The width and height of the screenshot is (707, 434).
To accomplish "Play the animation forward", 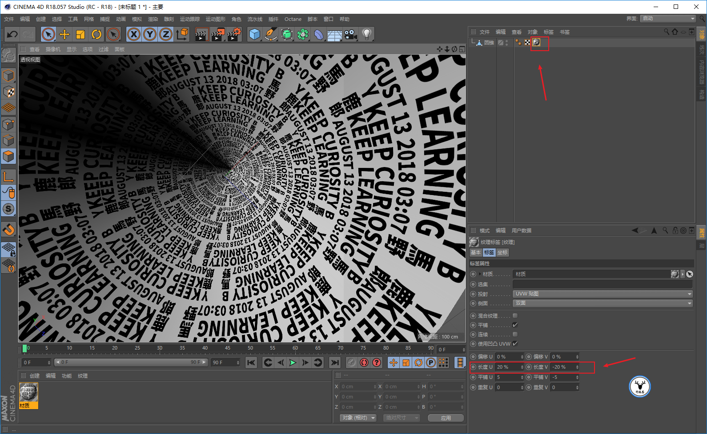I will pos(293,362).
